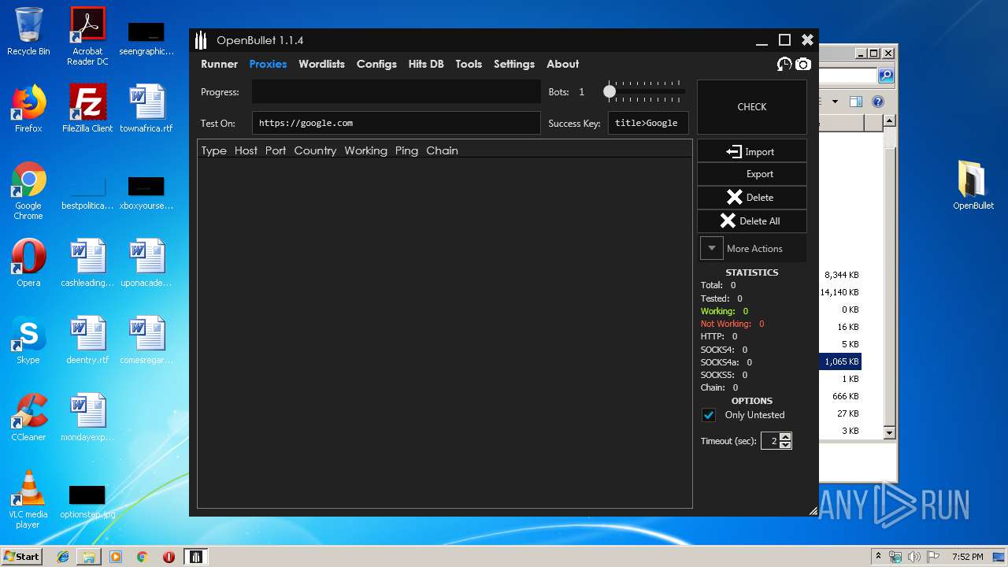Image resolution: width=1008 pixels, height=567 pixels.
Task: Open the Tools tab
Action: [469, 64]
